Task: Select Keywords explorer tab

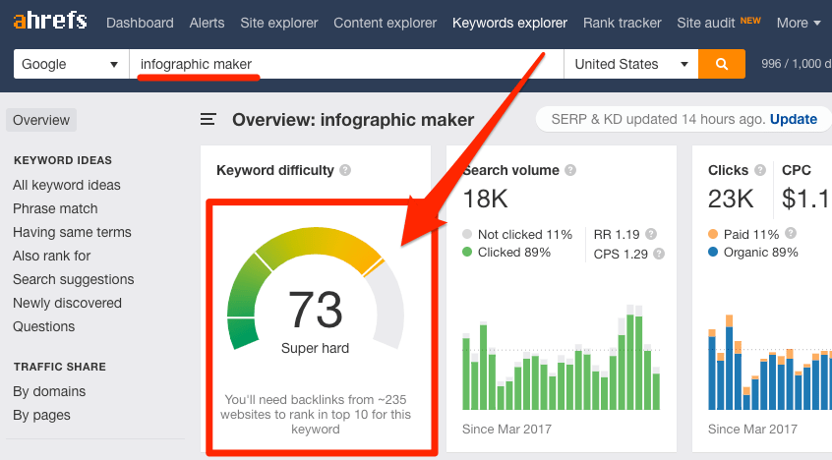Action: (509, 23)
